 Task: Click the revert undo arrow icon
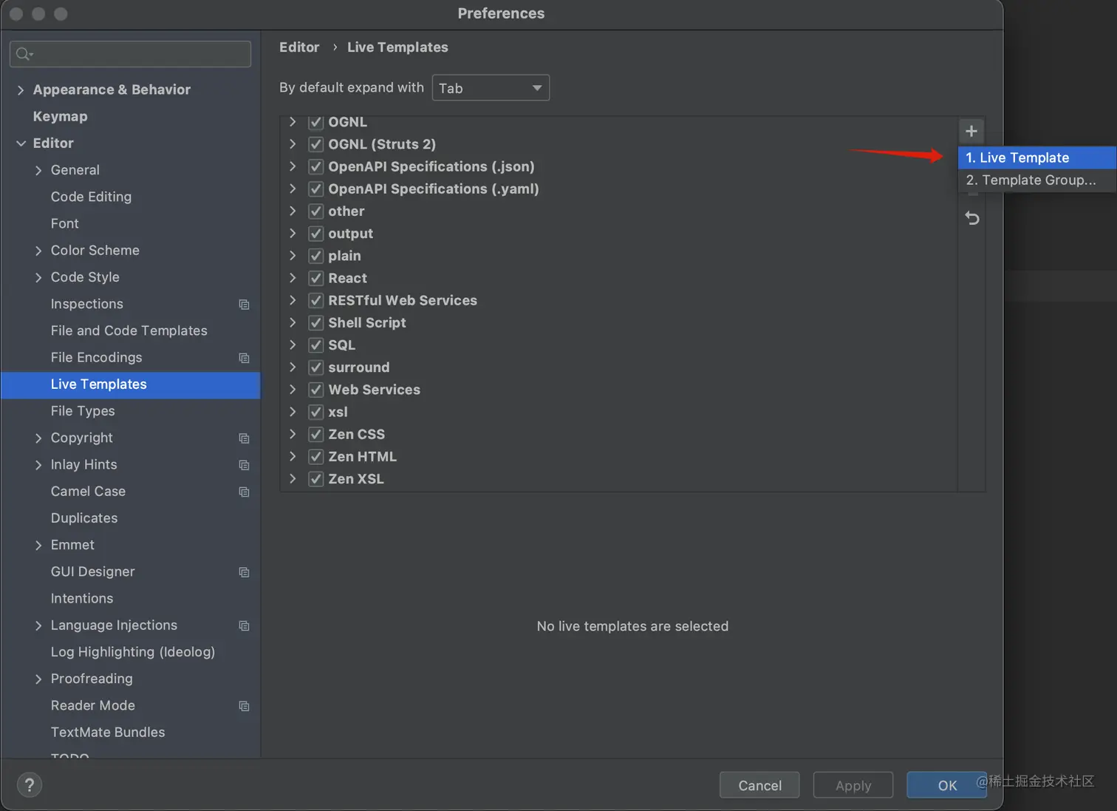[x=972, y=218]
